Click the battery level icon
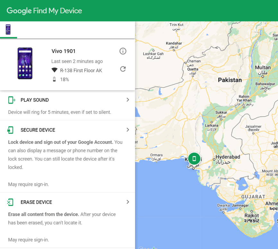 (x=54, y=79)
